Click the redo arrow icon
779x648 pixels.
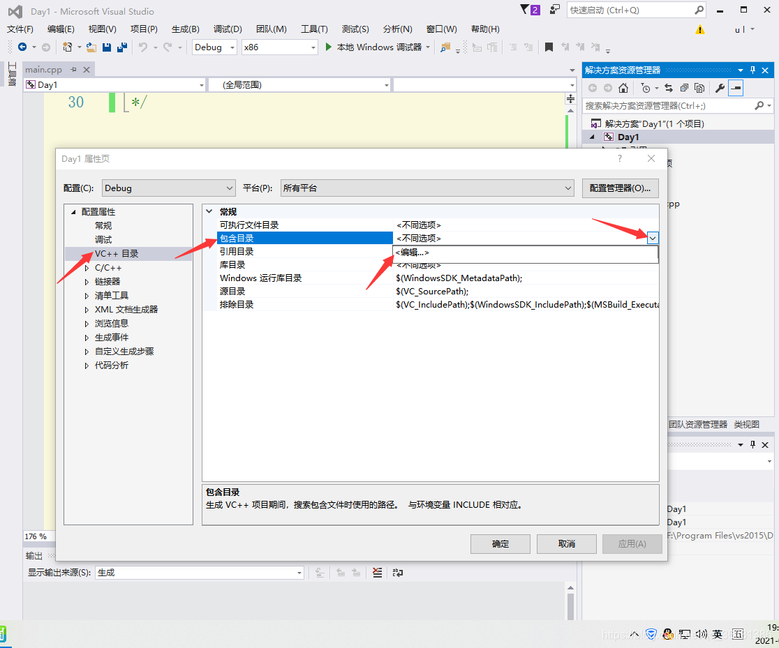coord(168,47)
